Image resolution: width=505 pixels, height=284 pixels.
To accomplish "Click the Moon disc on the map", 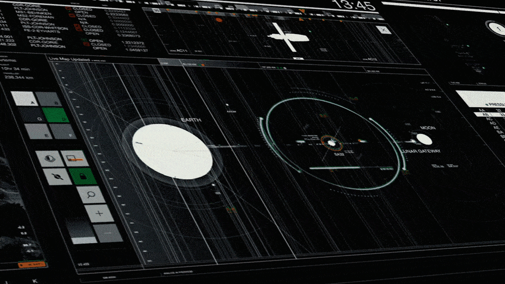I will pyautogui.click(x=424, y=139).
